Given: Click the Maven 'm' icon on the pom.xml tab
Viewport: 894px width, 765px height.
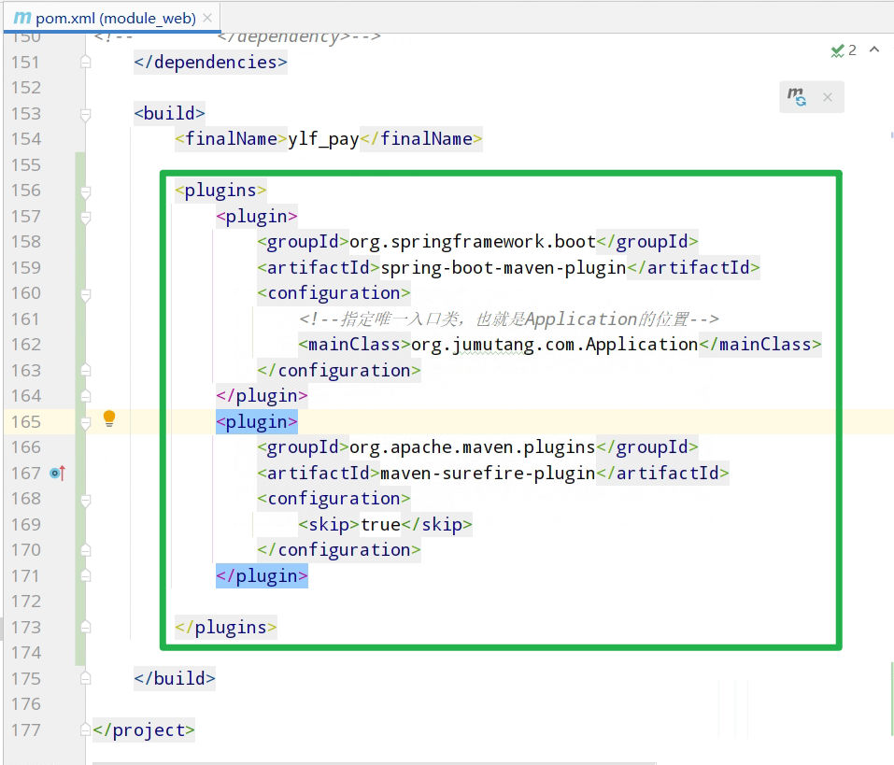Looking at the screenshot, I should click(x=22, y=18).
